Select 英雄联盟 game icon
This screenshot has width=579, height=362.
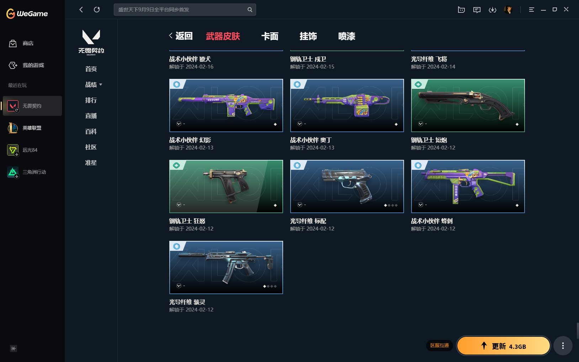13,128
